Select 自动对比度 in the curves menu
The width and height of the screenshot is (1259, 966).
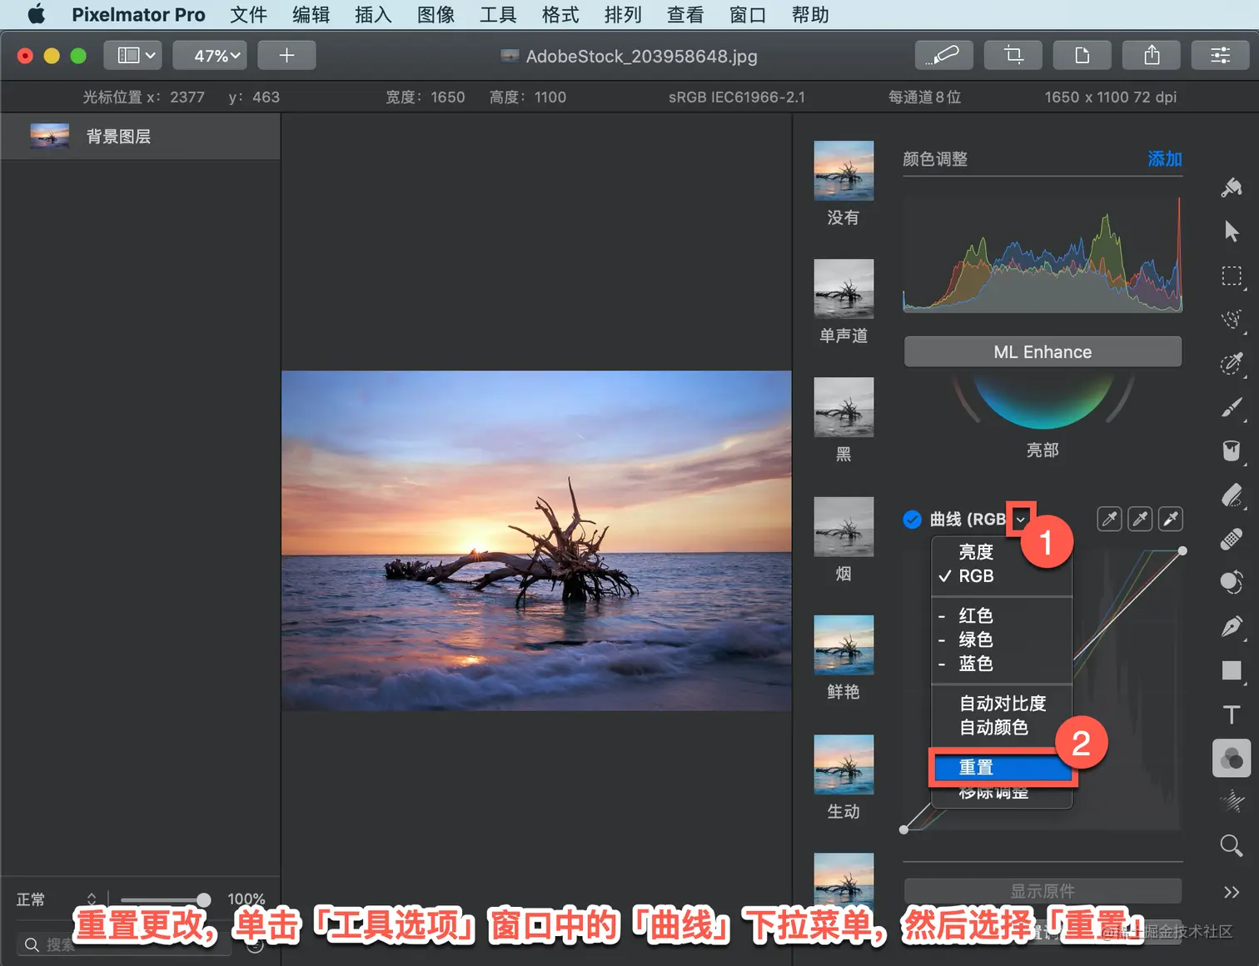point(1002,703)
